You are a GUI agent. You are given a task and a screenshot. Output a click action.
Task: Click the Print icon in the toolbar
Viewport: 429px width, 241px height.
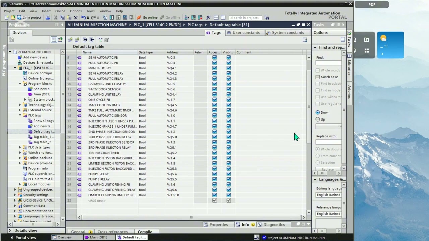(48, 17)
